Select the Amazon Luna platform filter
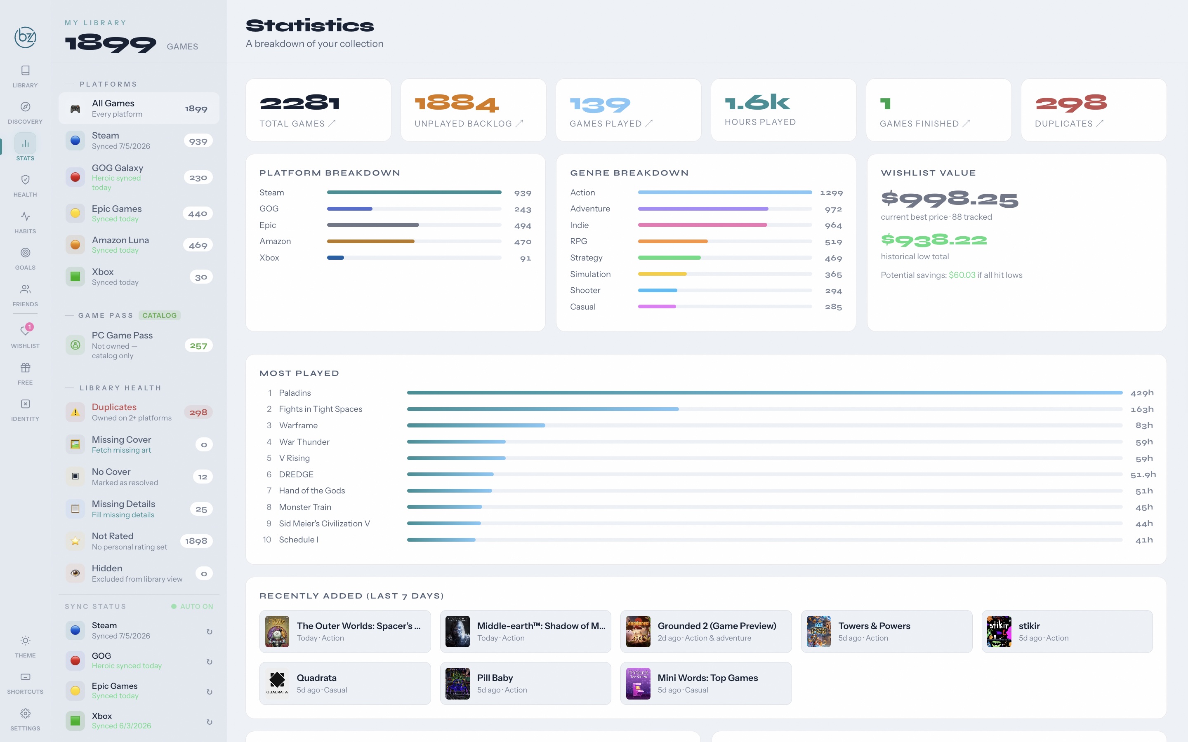The image size is (1188, 742). pyautogui.click(x=139, y=245)
